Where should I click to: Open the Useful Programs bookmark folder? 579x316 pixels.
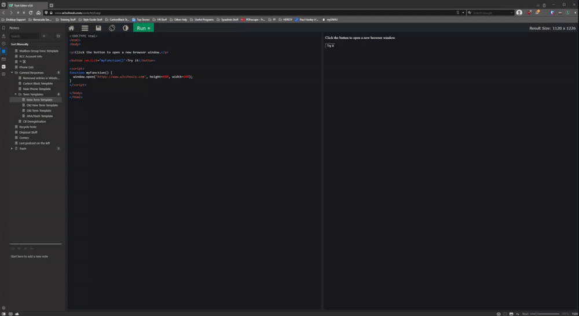(x=201, y=20)
